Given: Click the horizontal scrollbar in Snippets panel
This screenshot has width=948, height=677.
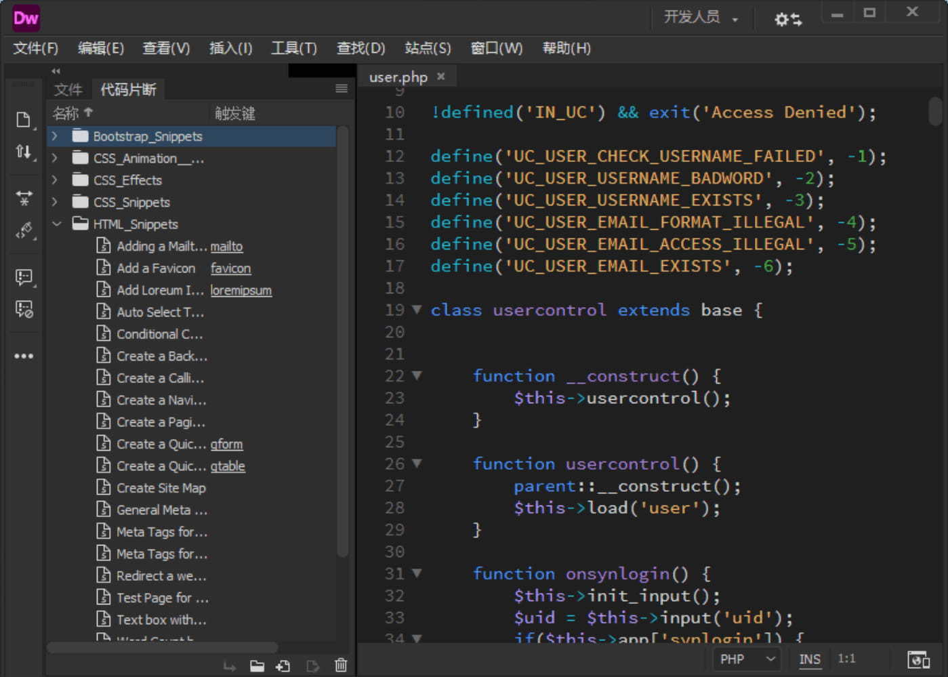Looking at the screenshot, I should click(x=163, y=647).
